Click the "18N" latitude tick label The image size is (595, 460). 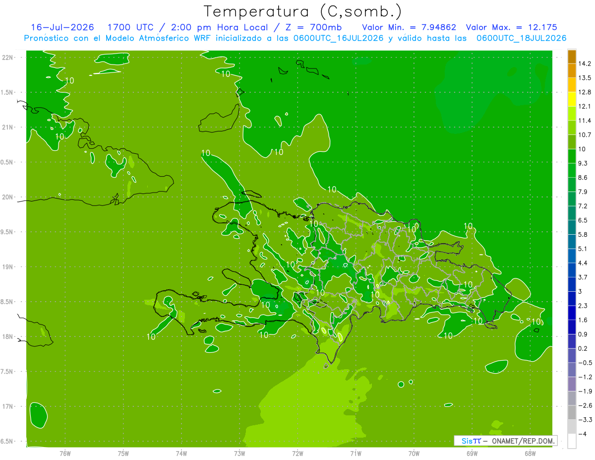(x=7, y=337)
